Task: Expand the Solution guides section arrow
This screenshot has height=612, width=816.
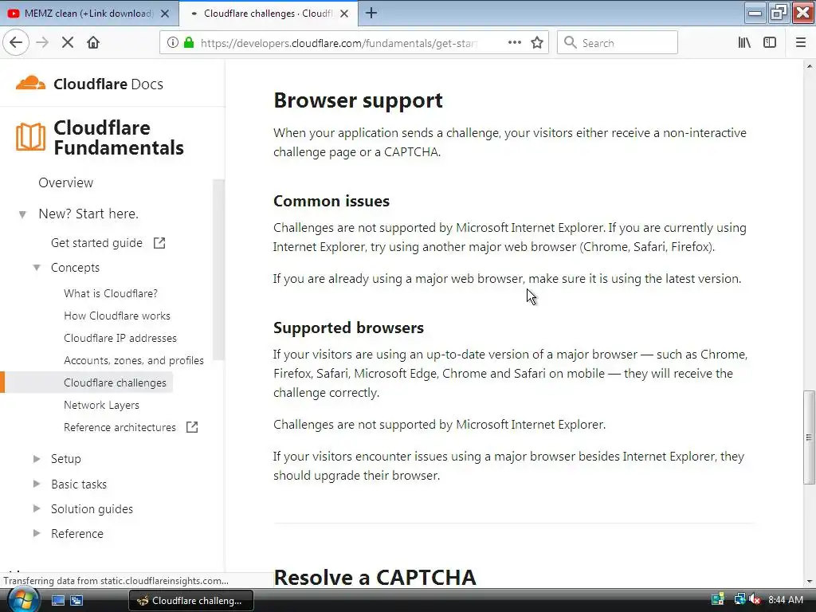Action: [37, 509]
